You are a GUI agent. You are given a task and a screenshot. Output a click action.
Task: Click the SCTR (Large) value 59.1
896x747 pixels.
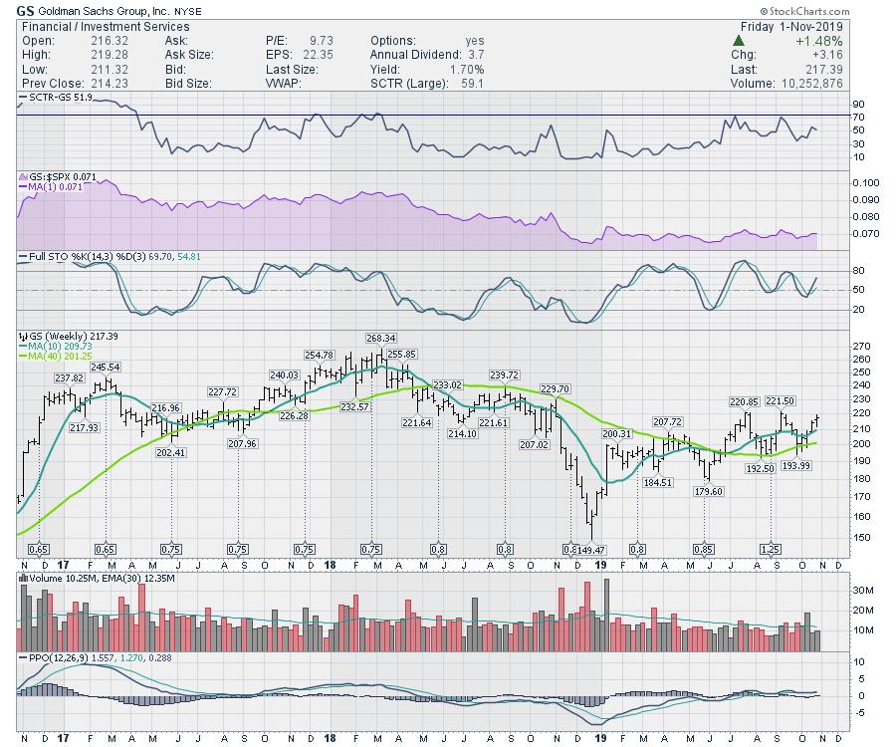pos(473,84)
